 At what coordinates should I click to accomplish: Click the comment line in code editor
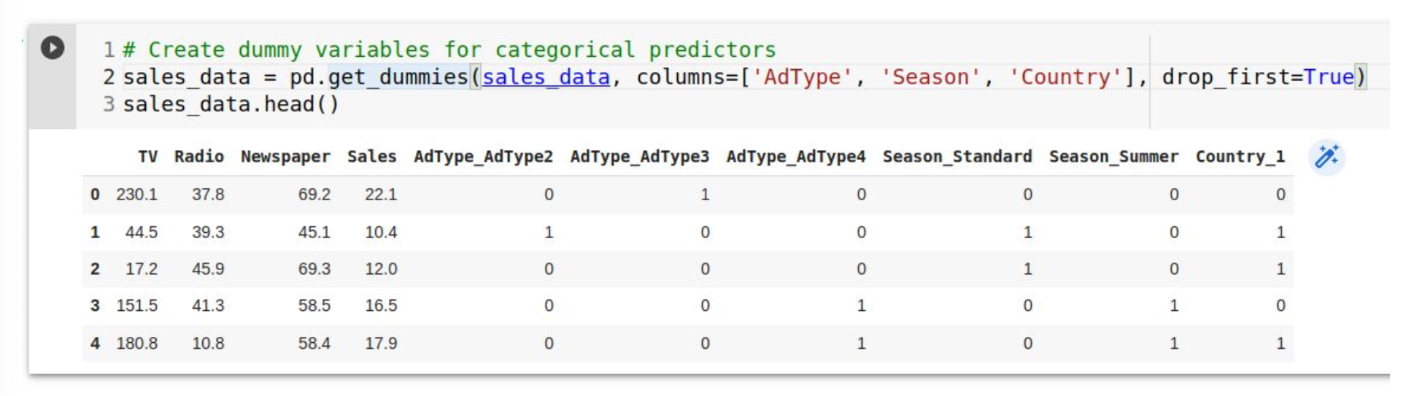[x=449, y=49]
